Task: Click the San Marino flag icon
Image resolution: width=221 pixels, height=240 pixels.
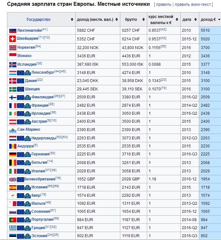Action: (x=13, y=129)
